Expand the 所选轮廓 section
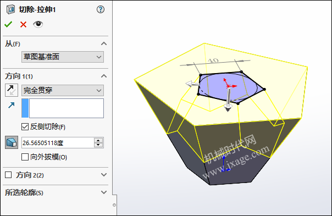 click(x=104, y=192)
